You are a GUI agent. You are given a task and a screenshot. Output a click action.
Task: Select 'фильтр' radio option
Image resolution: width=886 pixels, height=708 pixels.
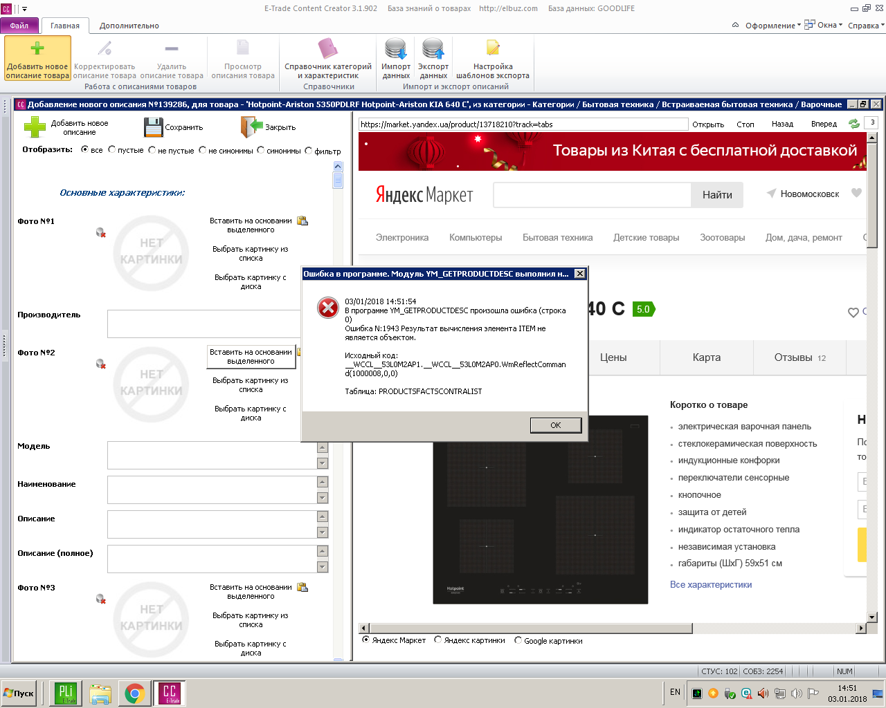308,149
